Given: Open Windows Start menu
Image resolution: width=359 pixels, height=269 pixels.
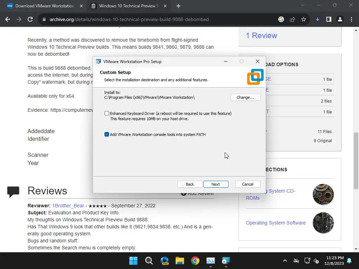Looking at the screenshot, I should point(133,261).
